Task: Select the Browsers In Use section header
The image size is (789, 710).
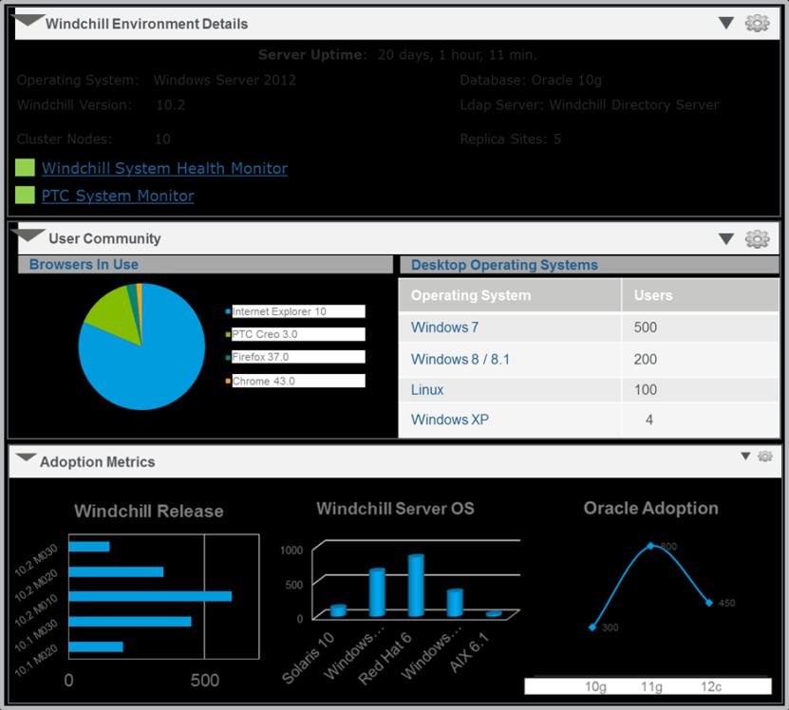Action: [x=205, y=265]
